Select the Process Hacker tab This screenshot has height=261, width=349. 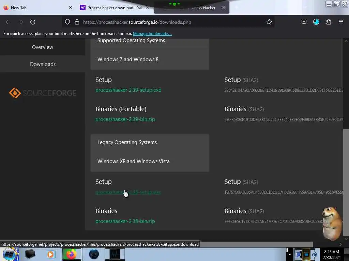tap(192, 8)
